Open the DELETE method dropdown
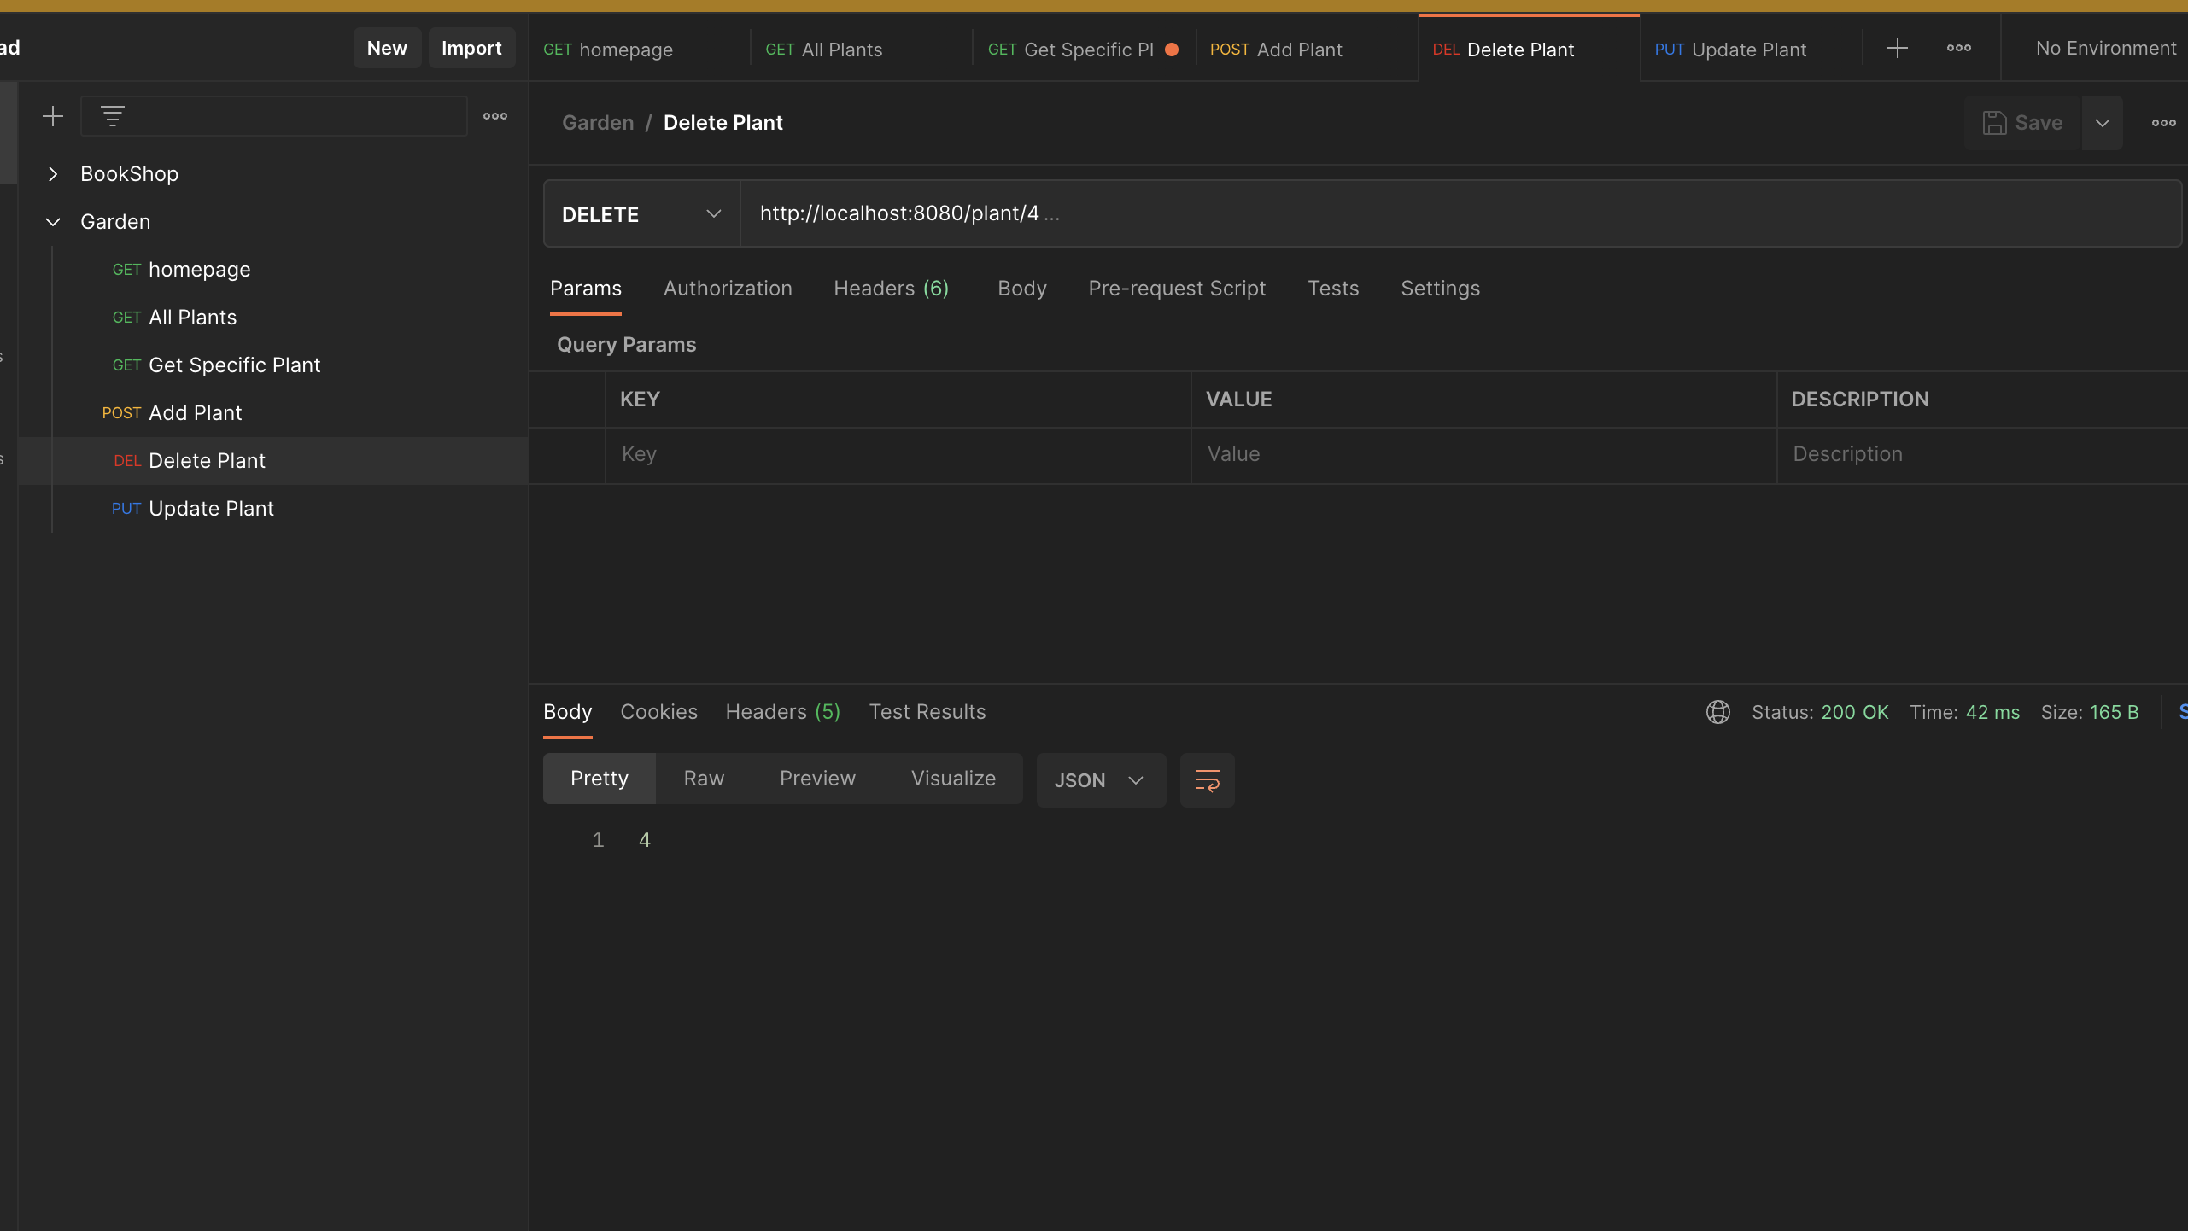 [x=641, y=214]
